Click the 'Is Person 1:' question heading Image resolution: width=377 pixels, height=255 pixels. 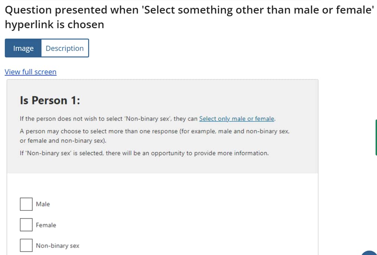pos(50,100)
